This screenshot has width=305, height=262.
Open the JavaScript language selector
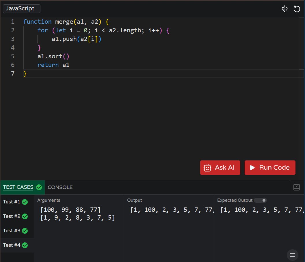pyautogui.click(x=21, y=8)
